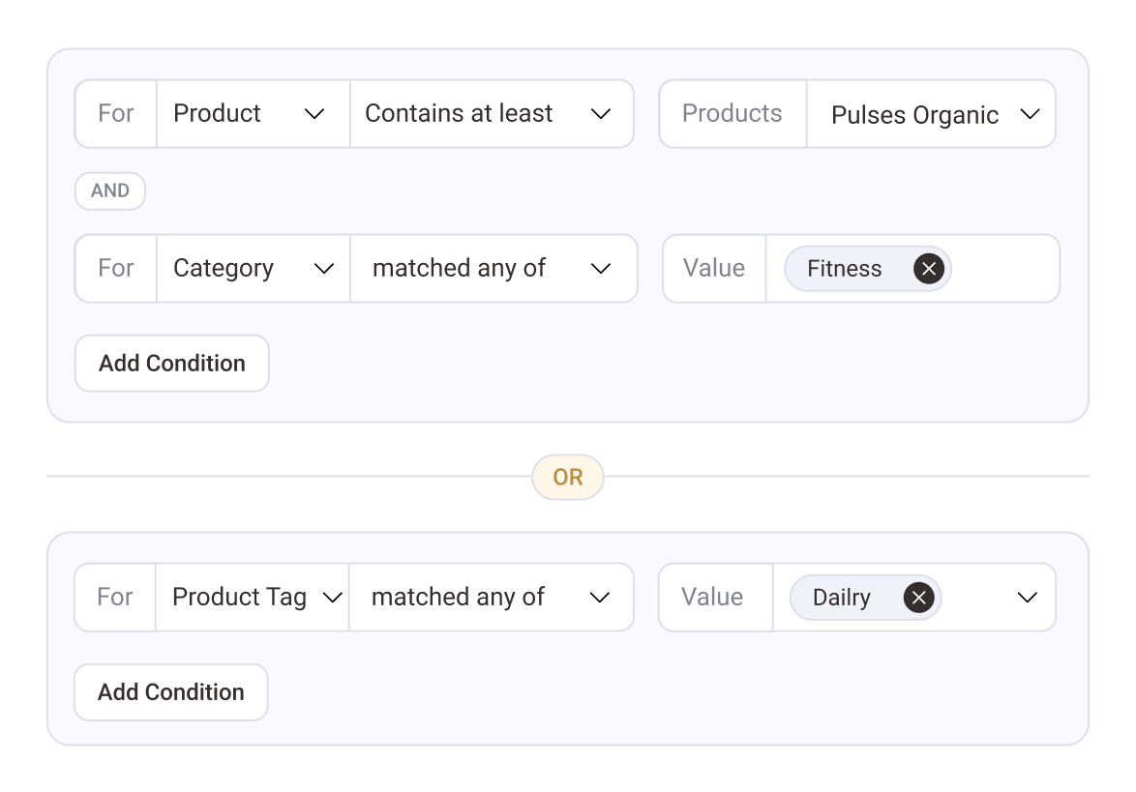This screenshot has width=1136, height=792.
Task: Click the Value label in Category row
Action: 714,269
